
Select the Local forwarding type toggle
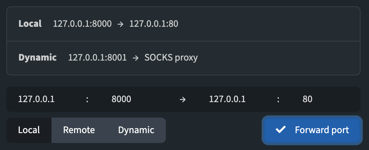(29, 130)
